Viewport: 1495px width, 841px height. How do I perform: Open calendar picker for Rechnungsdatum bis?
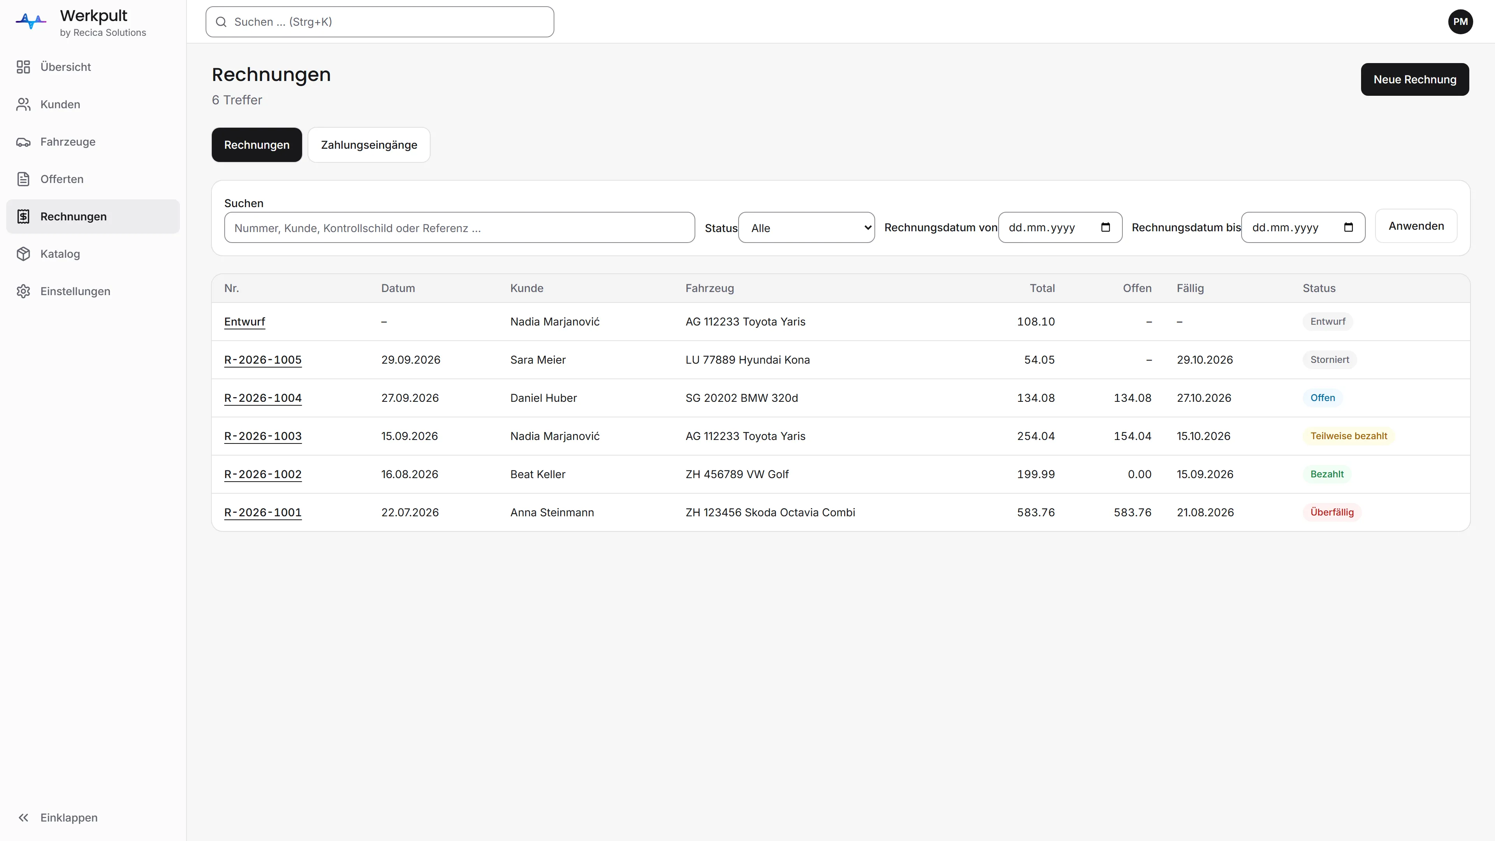pos(1348,227)
